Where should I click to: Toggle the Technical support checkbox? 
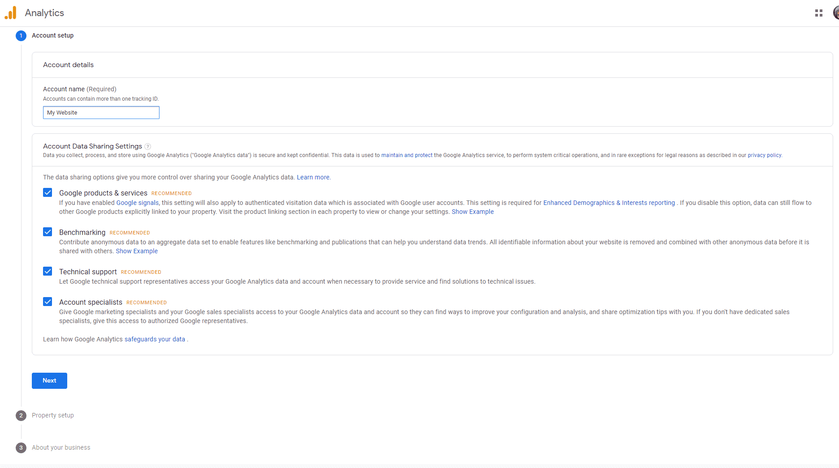point(48,271)
